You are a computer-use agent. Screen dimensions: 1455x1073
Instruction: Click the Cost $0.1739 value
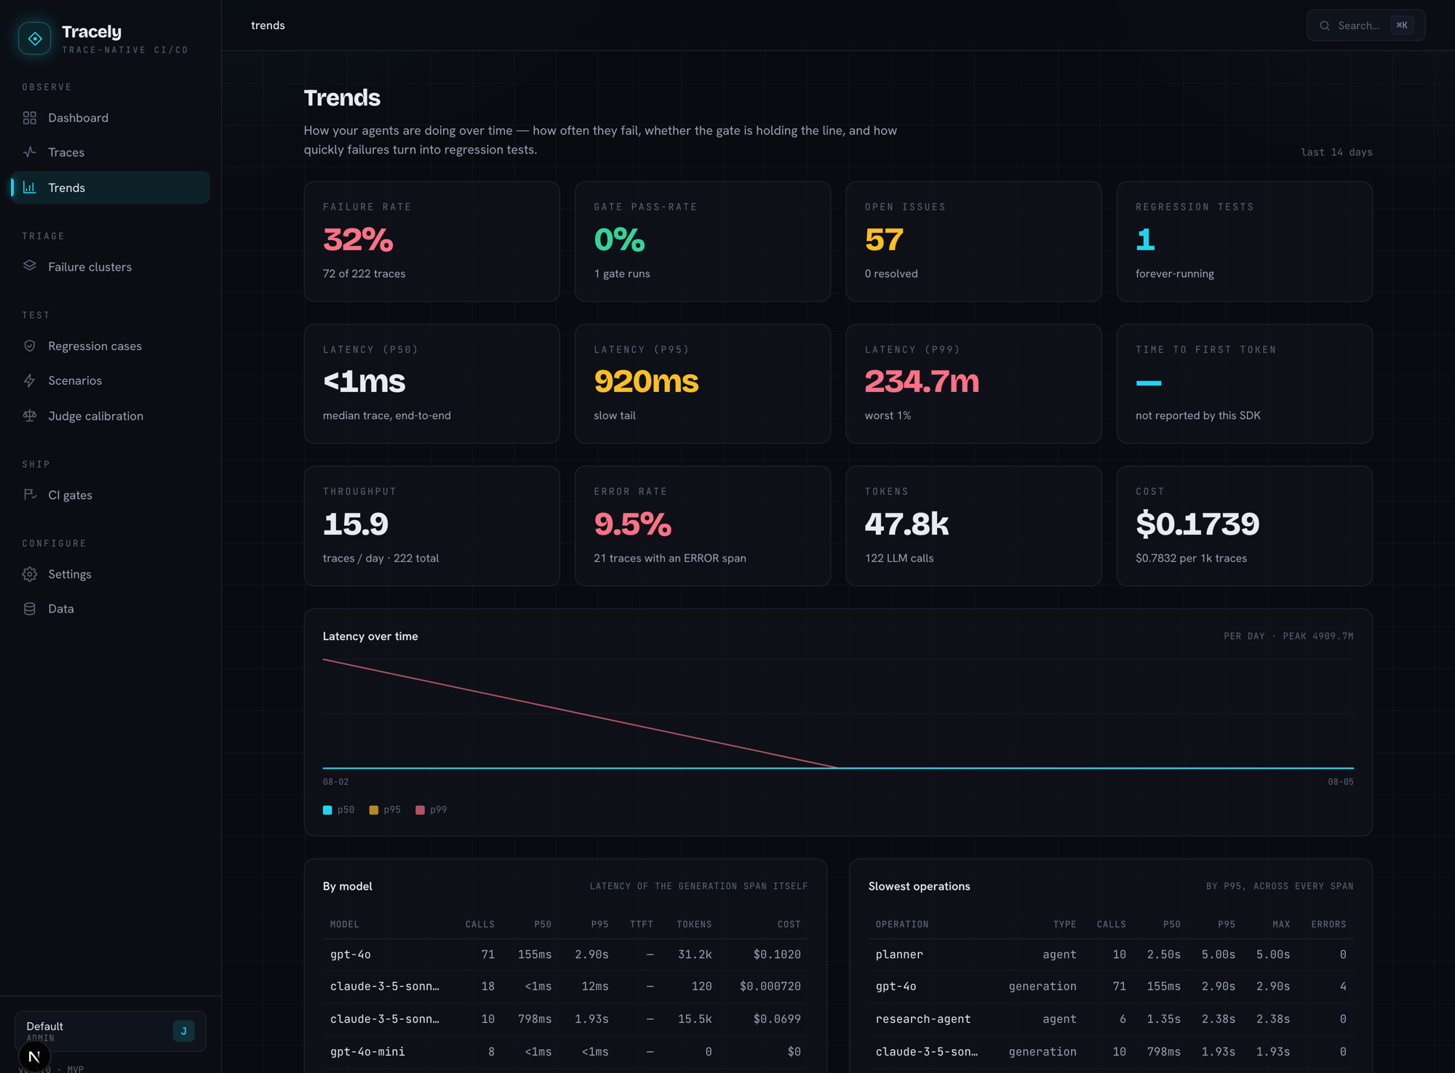[1197, 524]
